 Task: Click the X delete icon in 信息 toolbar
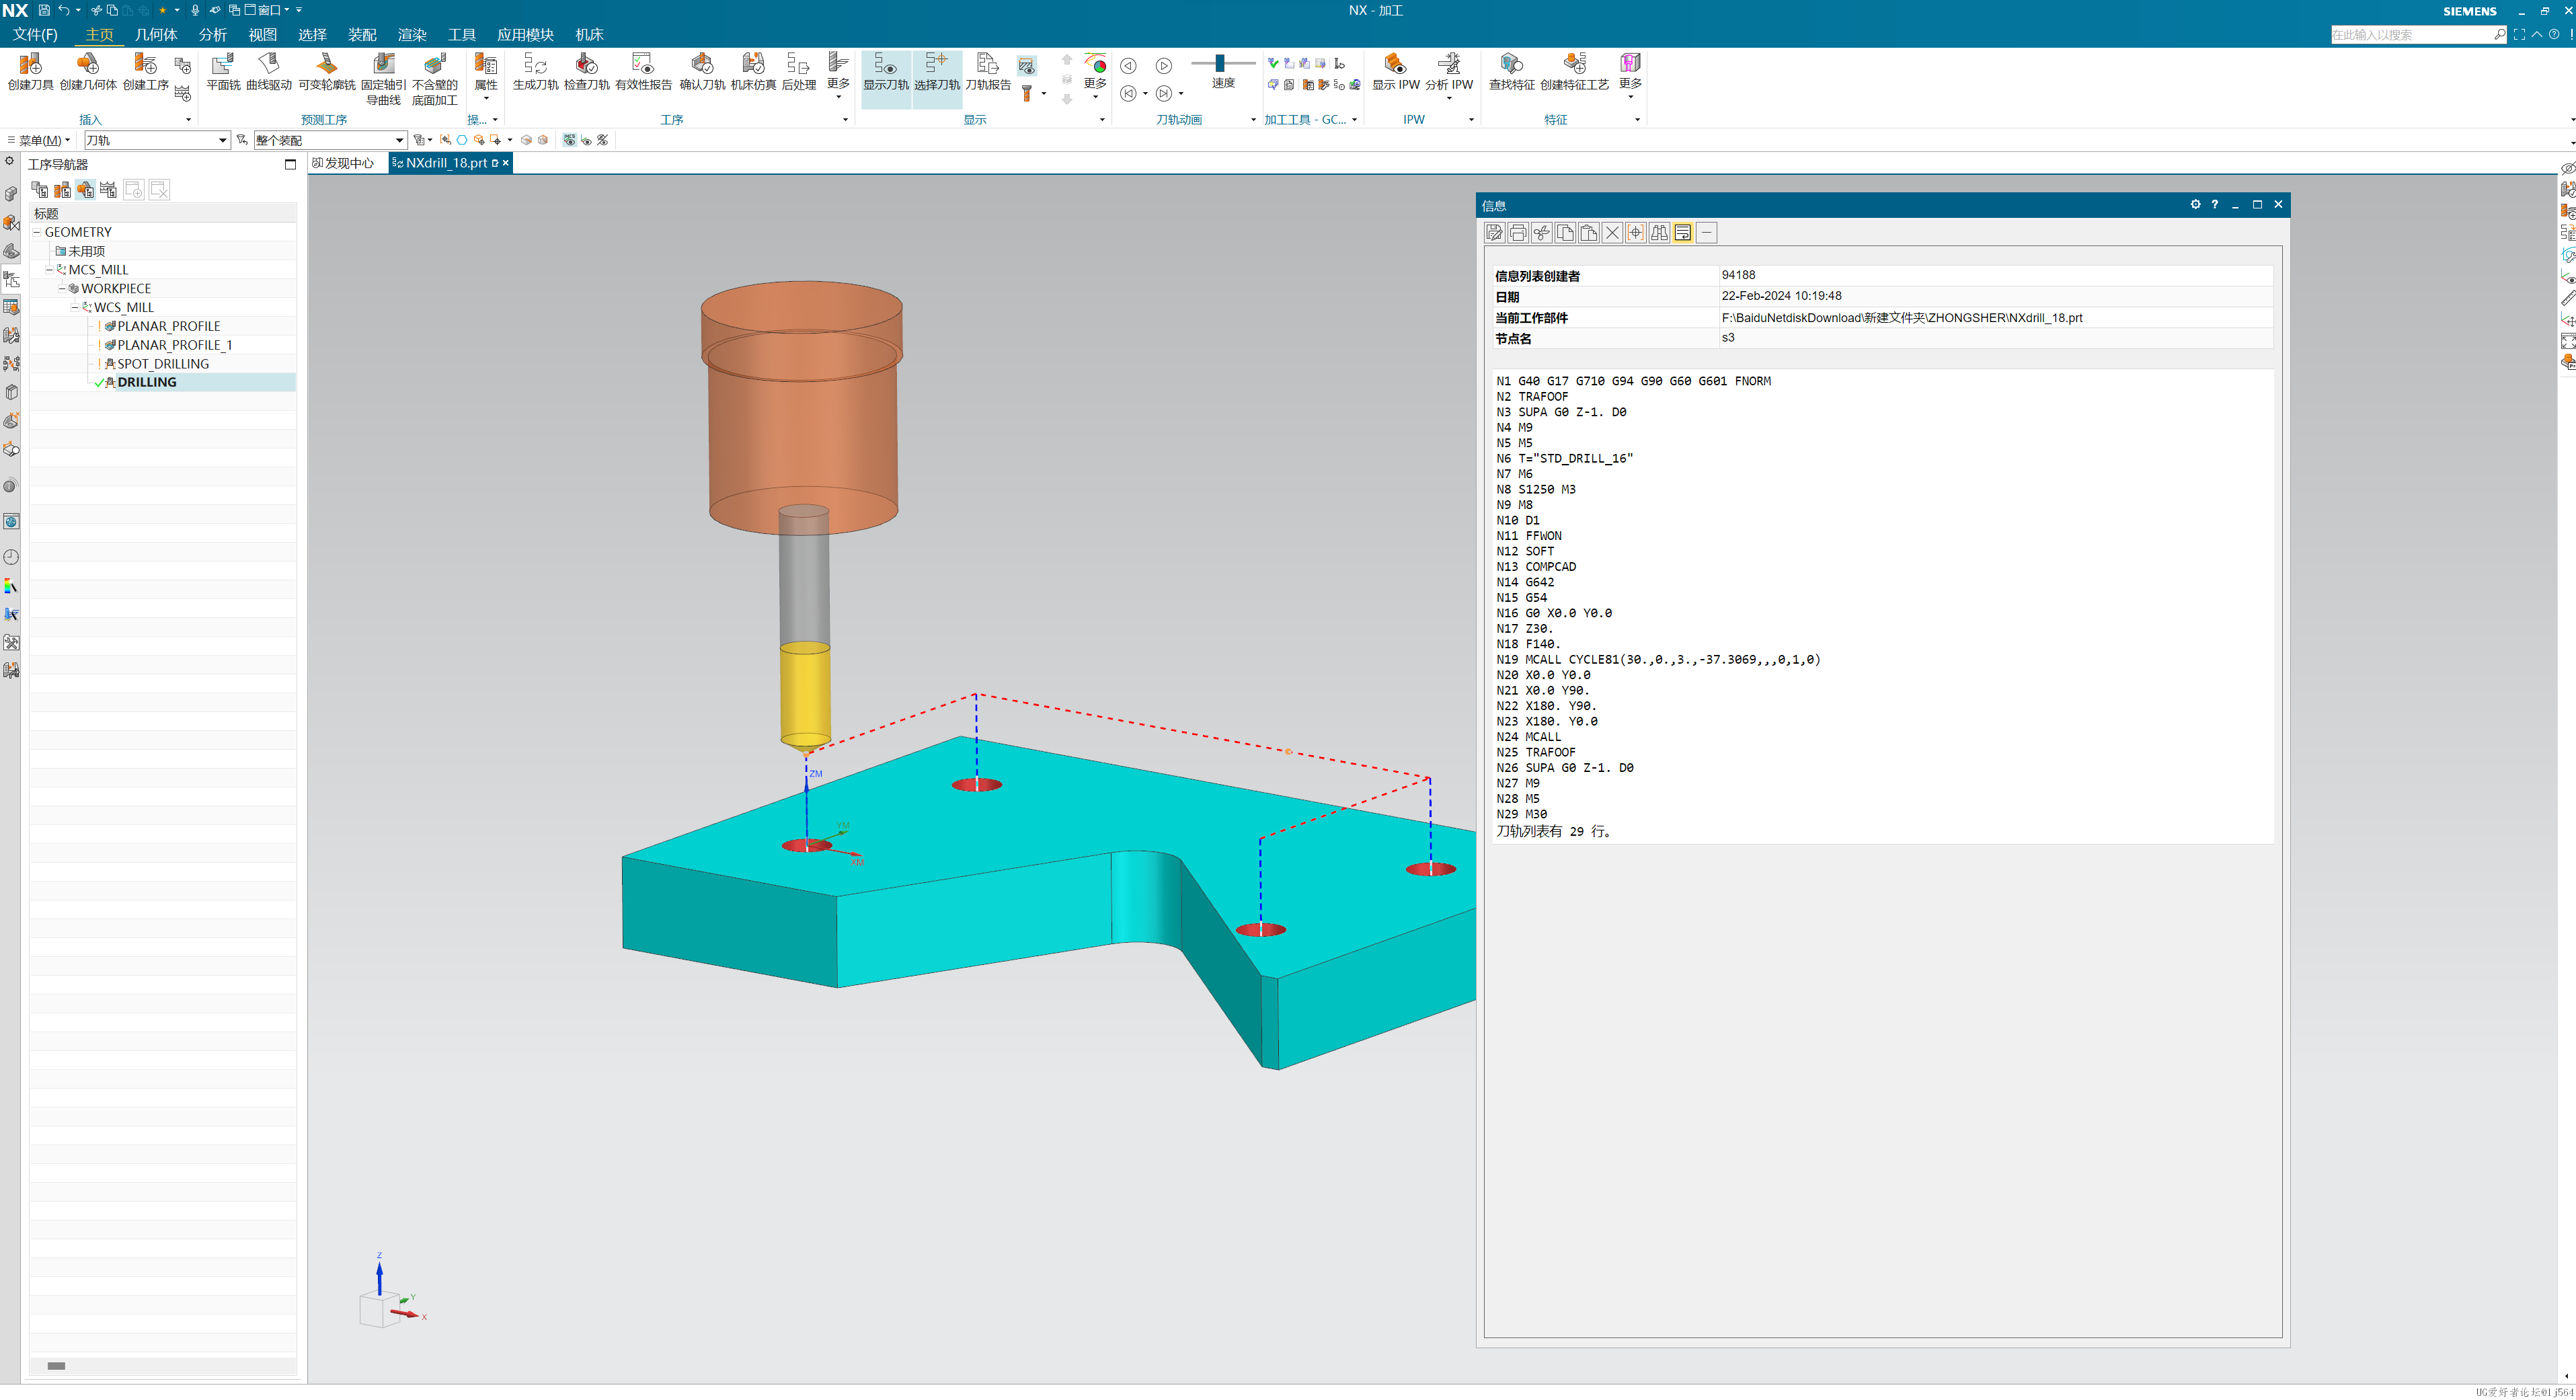pyautogui.click(x=1612, y=233)
